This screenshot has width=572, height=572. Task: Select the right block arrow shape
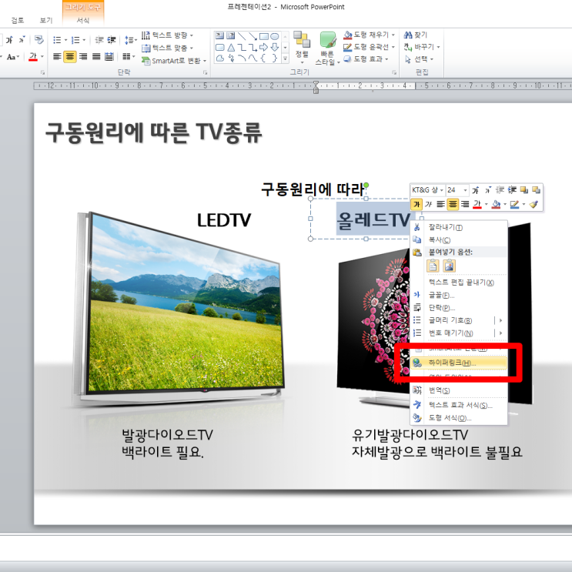(264, 47)
